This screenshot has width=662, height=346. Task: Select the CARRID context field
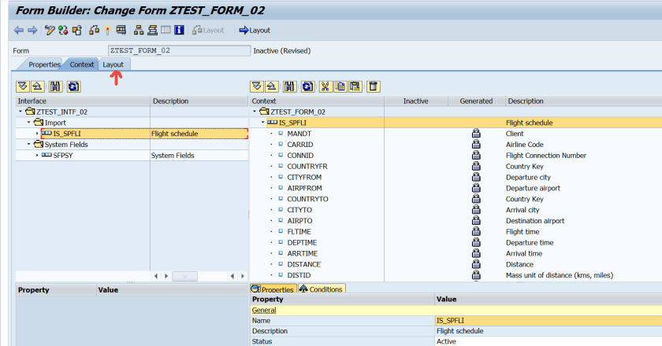click(x=300, y=145)
